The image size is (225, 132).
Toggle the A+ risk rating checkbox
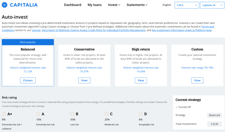(4, 114)
